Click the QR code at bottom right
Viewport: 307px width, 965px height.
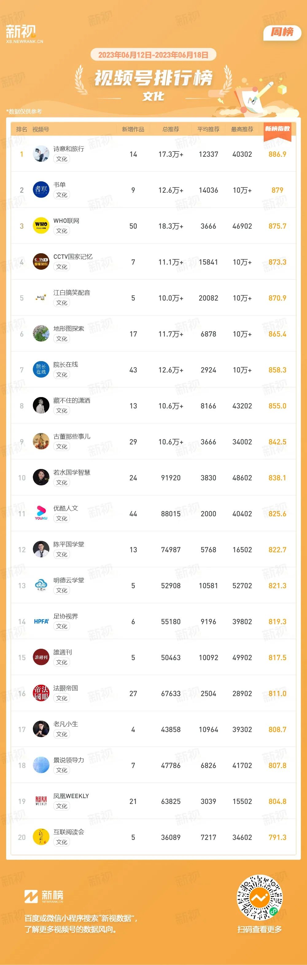pyautogui.click(x=259, y=898)
